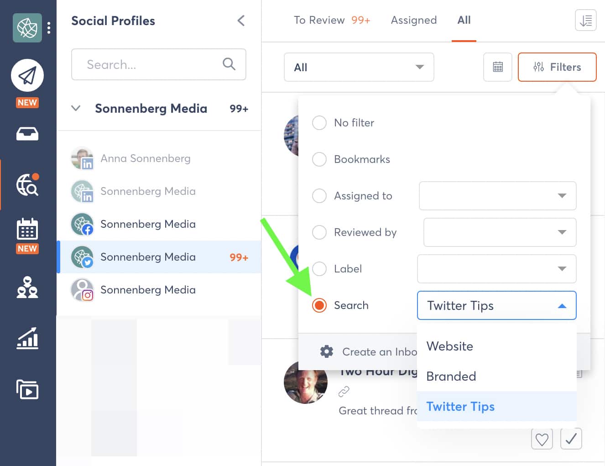605x466 pixels.
Task: Click the social profiles Search field
Action: click(159, 64)
